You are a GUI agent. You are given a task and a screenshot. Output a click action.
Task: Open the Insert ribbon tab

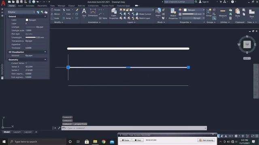click(x=20, y=6)
